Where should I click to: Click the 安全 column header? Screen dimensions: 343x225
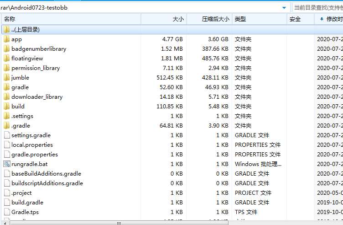pyautogui.click(x=295, y=19)
